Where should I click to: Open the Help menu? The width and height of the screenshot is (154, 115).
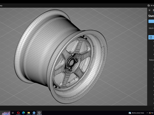(x=1, y=6)
